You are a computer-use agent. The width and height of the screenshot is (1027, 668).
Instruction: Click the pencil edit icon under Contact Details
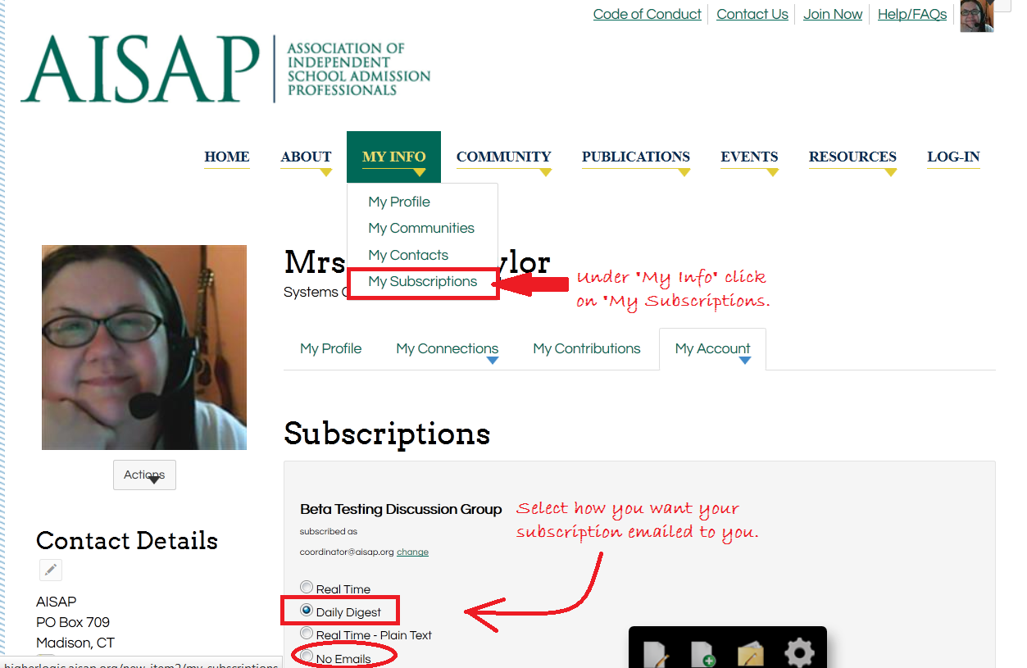[50, 570]
